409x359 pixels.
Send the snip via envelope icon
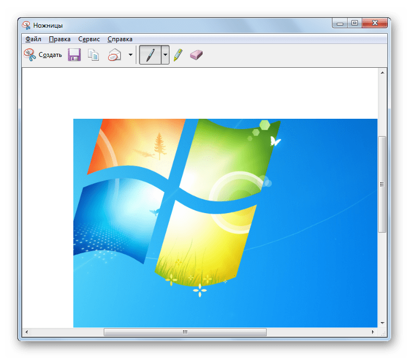coord(115,55)
